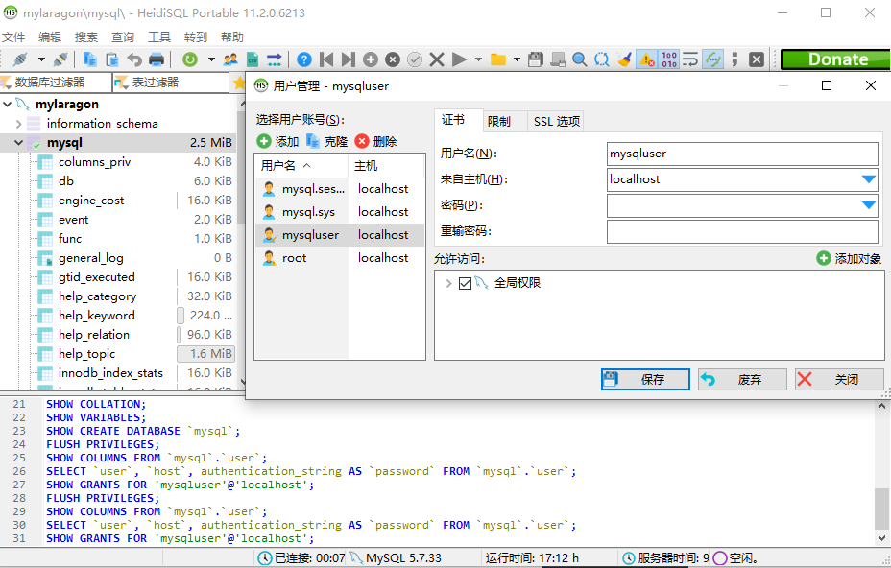The height and width of the screenshot is (568, 891).
Task: Click the Undo arrow icon
Action: tap(134, 59)
